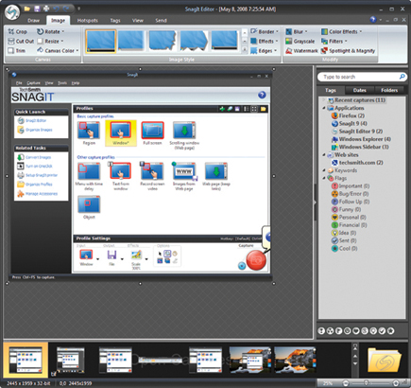Click the Sent checkmark flag icon at bottom
The width and height of the screenshot is (411, 388).
[x=382, y=331]
